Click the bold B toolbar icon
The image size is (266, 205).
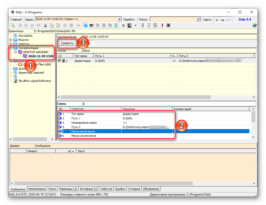pyautogui.click(x=123, y=25)
